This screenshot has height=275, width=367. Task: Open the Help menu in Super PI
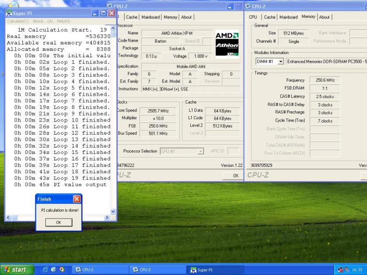(63, 21)
